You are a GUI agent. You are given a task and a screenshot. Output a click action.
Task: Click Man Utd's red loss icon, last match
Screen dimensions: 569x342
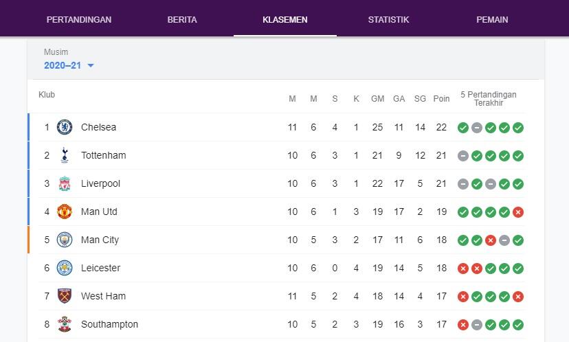click(x=518, y=212)
